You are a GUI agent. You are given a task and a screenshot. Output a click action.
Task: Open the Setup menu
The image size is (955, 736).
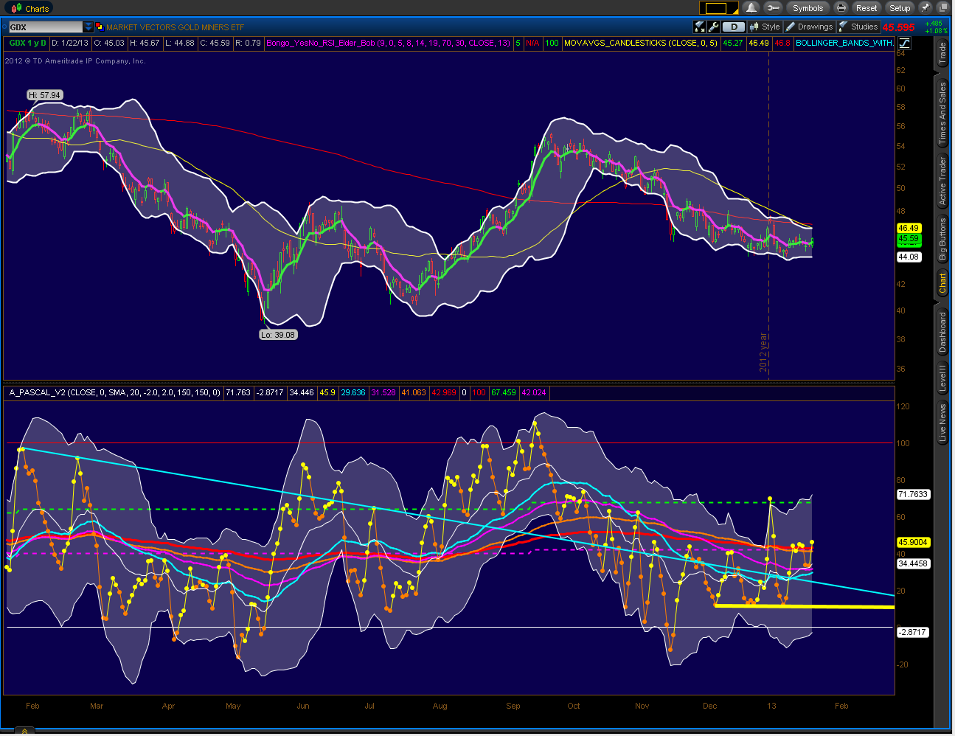(x=900, y=8)
